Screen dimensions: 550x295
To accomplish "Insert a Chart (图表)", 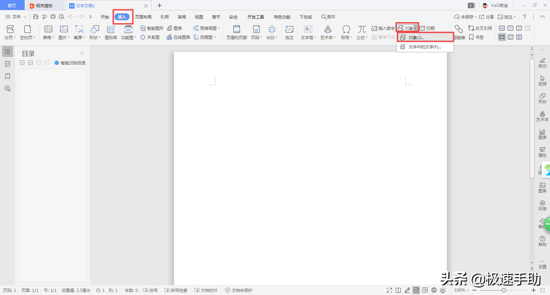I will [175, 28].
